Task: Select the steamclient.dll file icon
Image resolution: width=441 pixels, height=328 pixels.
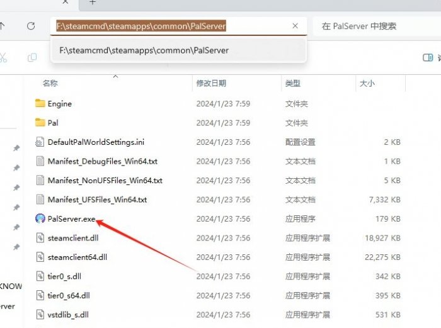Action: 40,238
